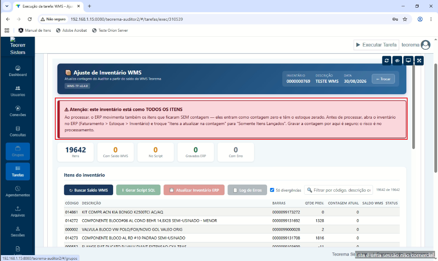Image resolution: width=438 pixels, height=261 pixels.
Task: Open a new browser tab
Action: click(x=89, y=6)
